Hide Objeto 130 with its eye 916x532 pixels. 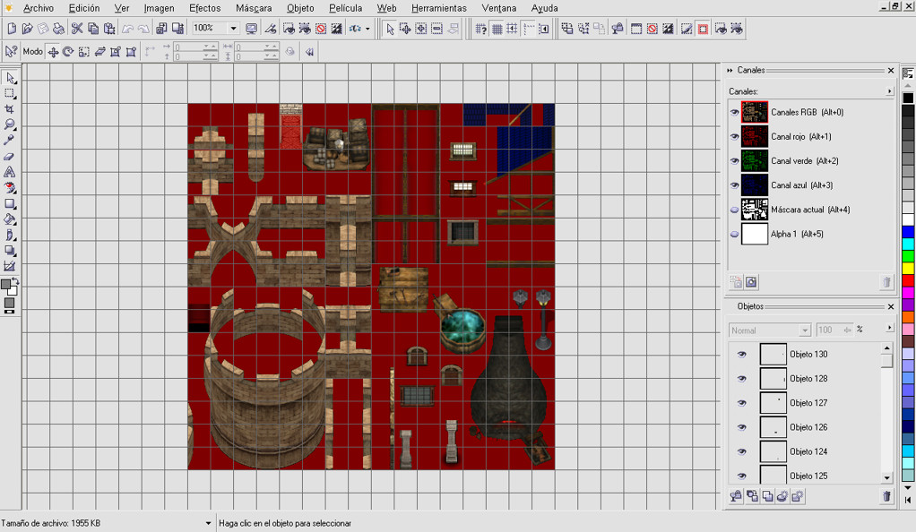tap(742, 355)
